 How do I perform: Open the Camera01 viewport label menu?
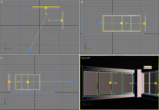click(85, 58)
